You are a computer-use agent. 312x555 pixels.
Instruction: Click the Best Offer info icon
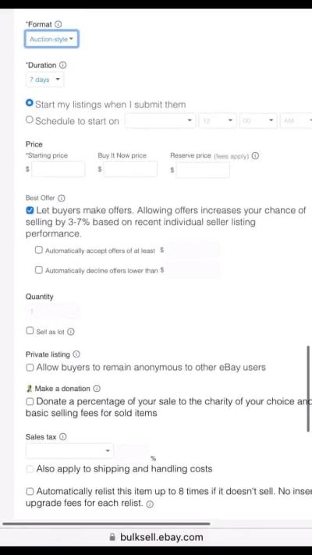(x=62, y=198)
